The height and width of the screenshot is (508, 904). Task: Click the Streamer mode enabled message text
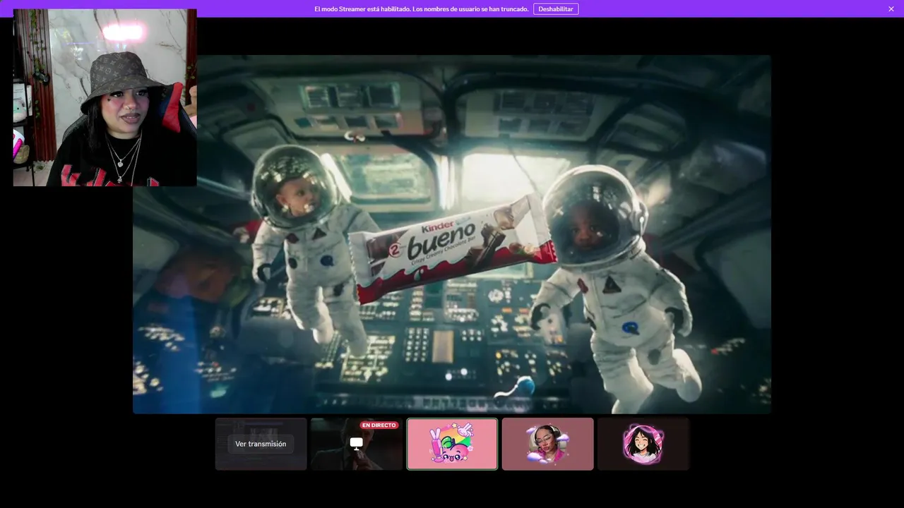[x=422, y=9]
